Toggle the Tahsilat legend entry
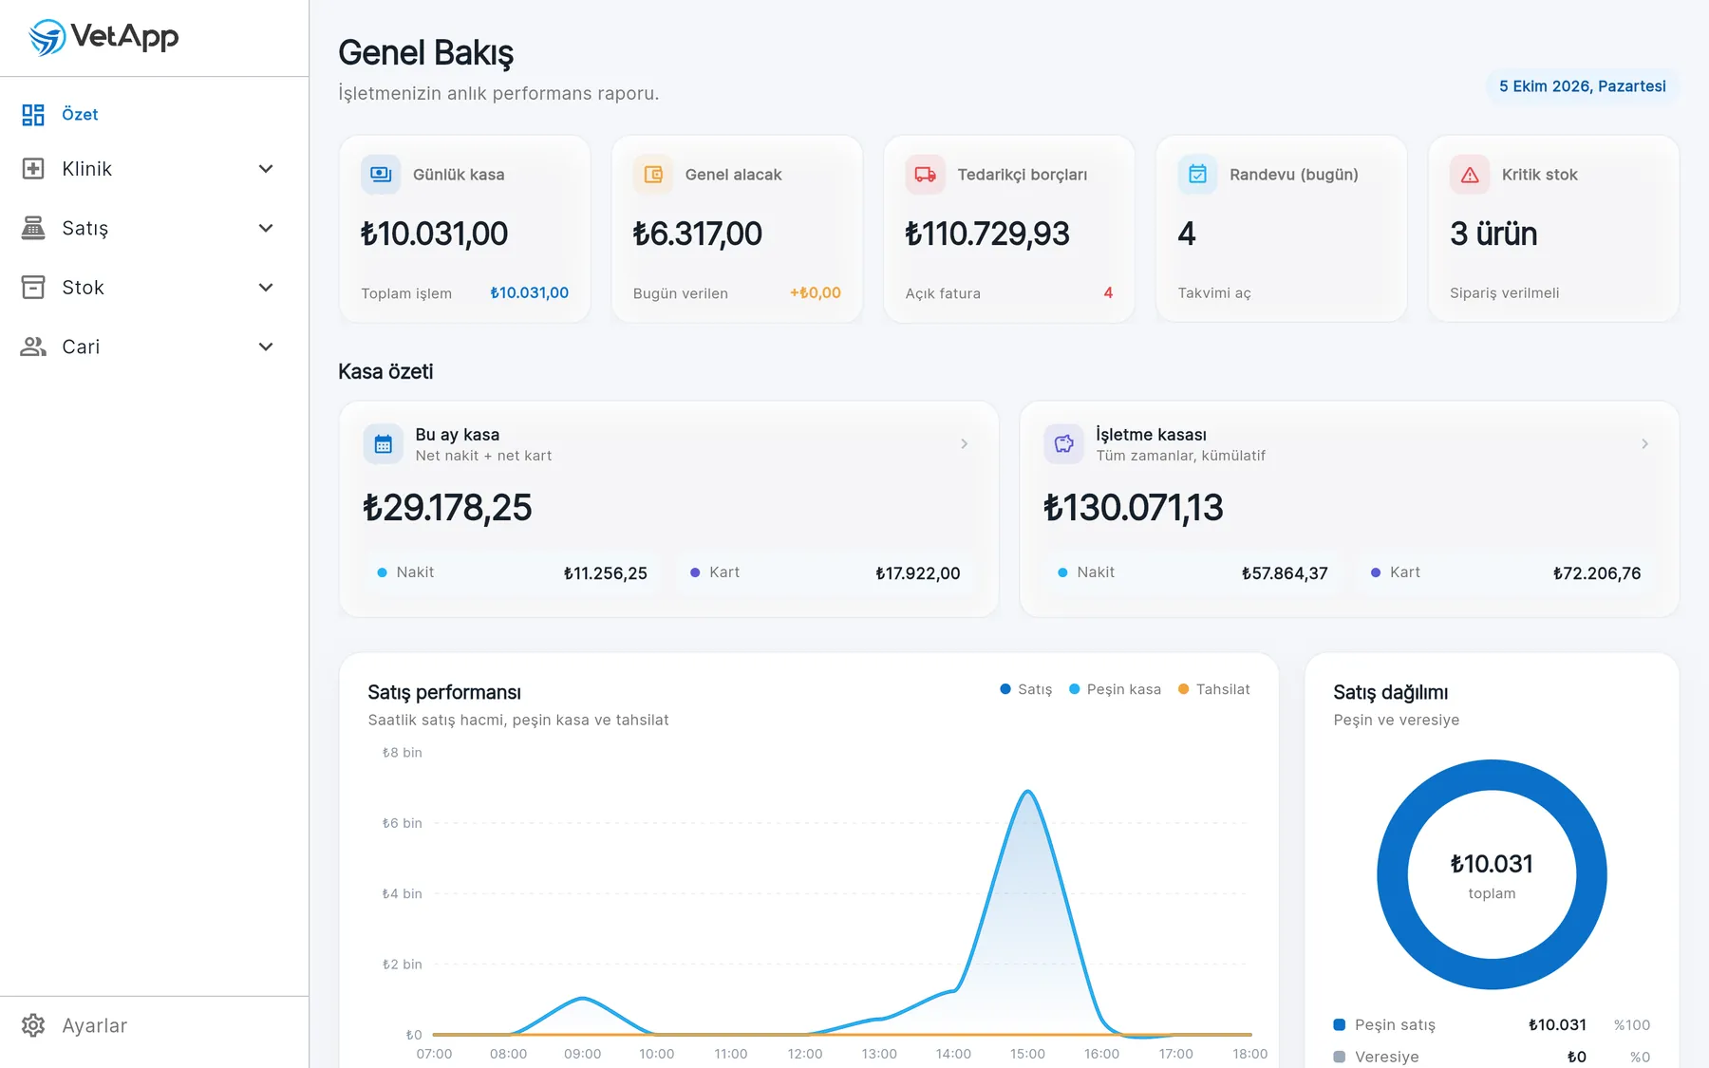1709x1068 pixels. [1214, 689]
